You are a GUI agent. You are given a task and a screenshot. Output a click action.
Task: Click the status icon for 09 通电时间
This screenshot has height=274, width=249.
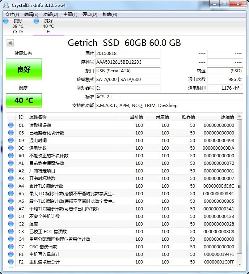11,140
